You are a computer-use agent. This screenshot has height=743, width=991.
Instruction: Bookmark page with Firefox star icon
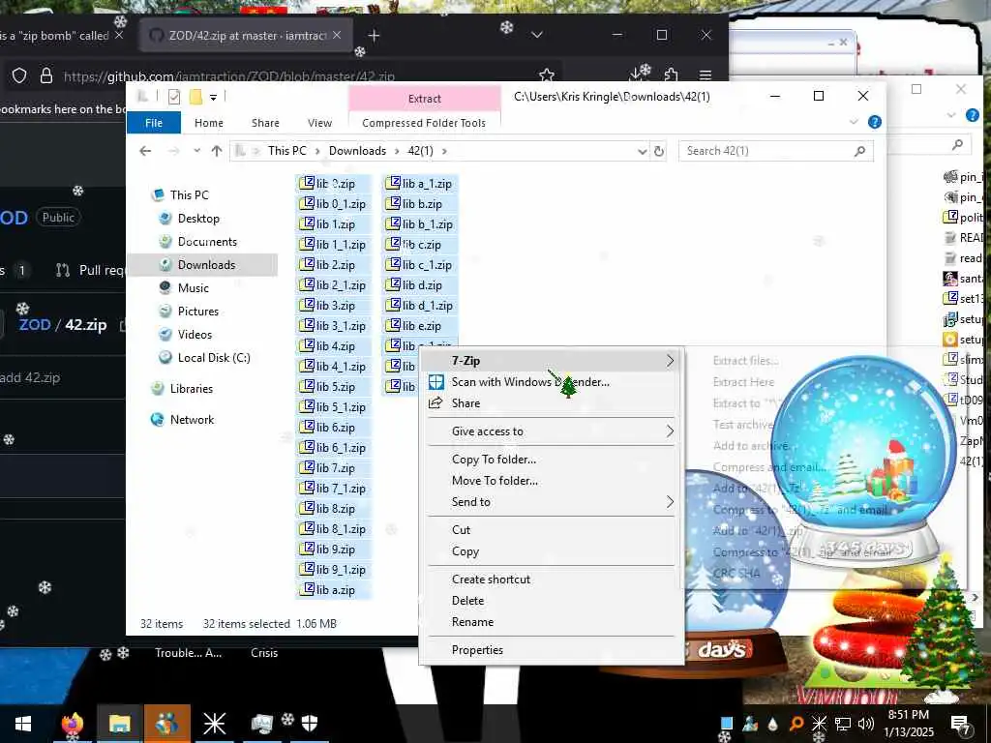tap(547, 75)
